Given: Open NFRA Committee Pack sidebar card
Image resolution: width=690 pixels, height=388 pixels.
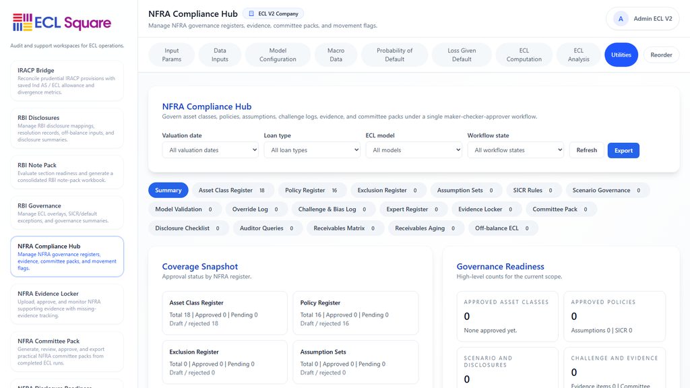Looking at the screenshot, I should [67, 352].
